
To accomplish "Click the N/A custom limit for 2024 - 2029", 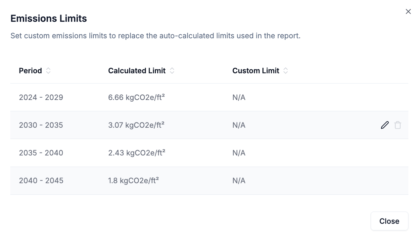I will (239, 97).
